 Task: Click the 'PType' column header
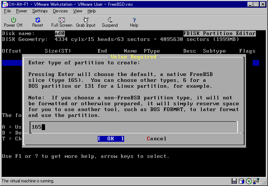point(152,51)
